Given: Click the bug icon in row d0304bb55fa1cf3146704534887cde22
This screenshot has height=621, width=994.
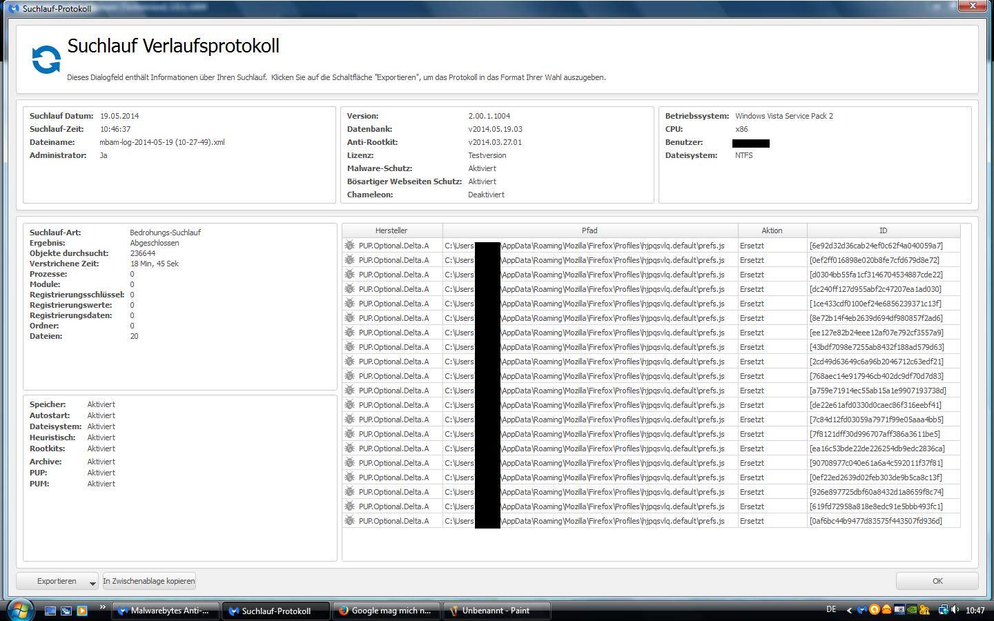Looking at the screenshot, I should click(x=350, y=275).
